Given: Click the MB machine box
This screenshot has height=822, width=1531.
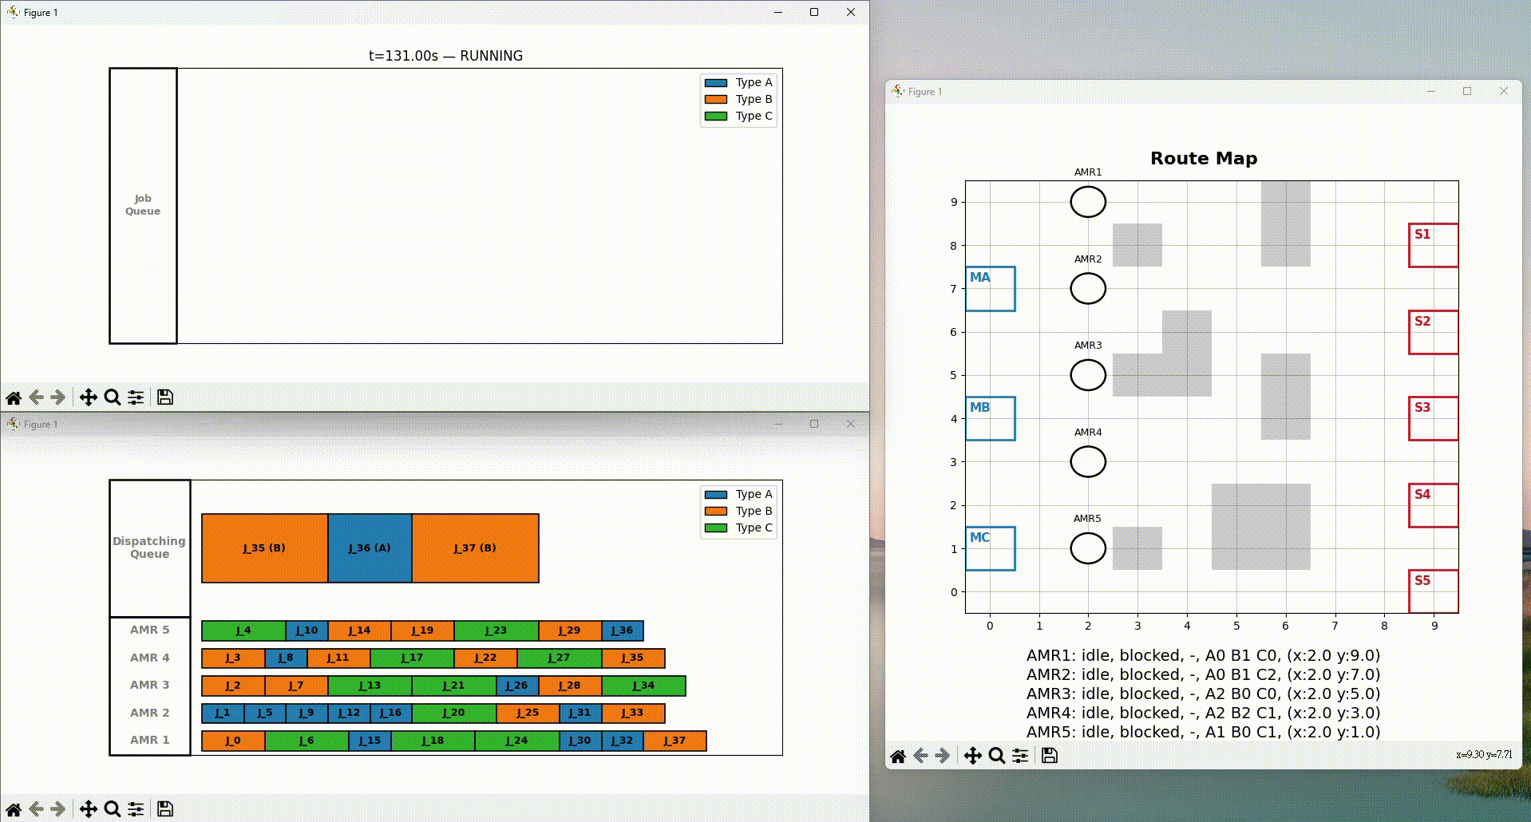Looking at the screenshot, I should click(x=990, y=418).
